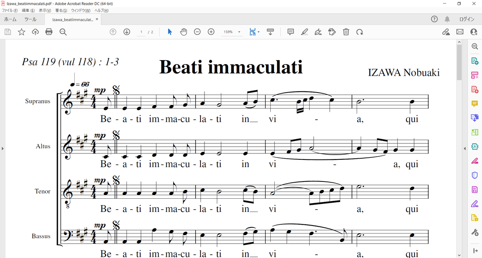Print the document with the printer icon
The image size is (482, 258).
click(x=49, y=32)
